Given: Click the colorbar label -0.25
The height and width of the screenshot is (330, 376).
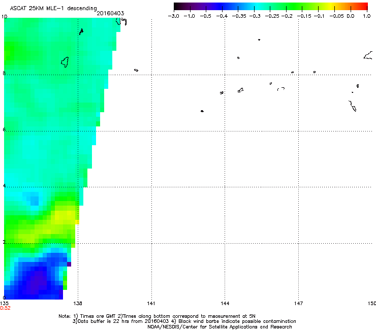Looking at the screenshot, I should (x=272, y=16).
